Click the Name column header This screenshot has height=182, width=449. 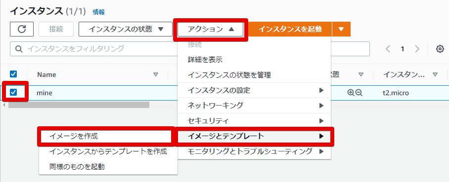coord(46,74)
